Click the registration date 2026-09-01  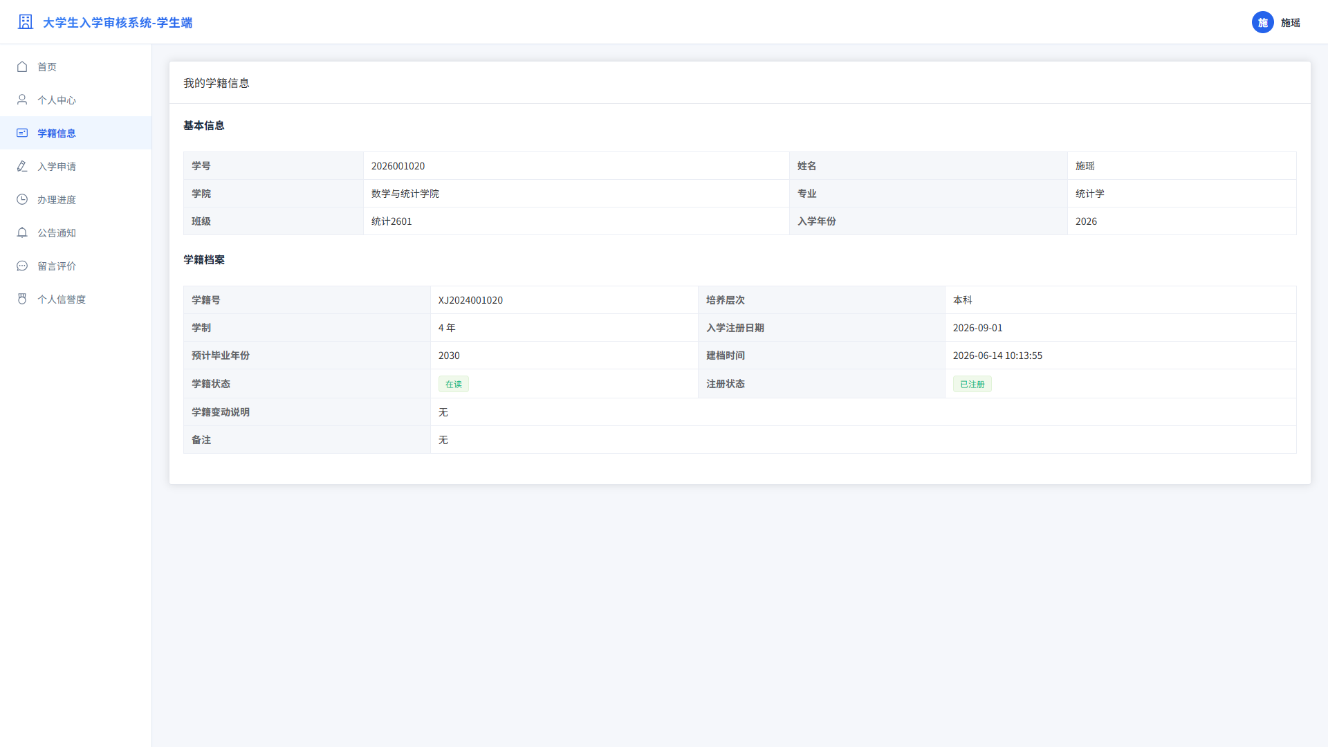tap(978, 328)
